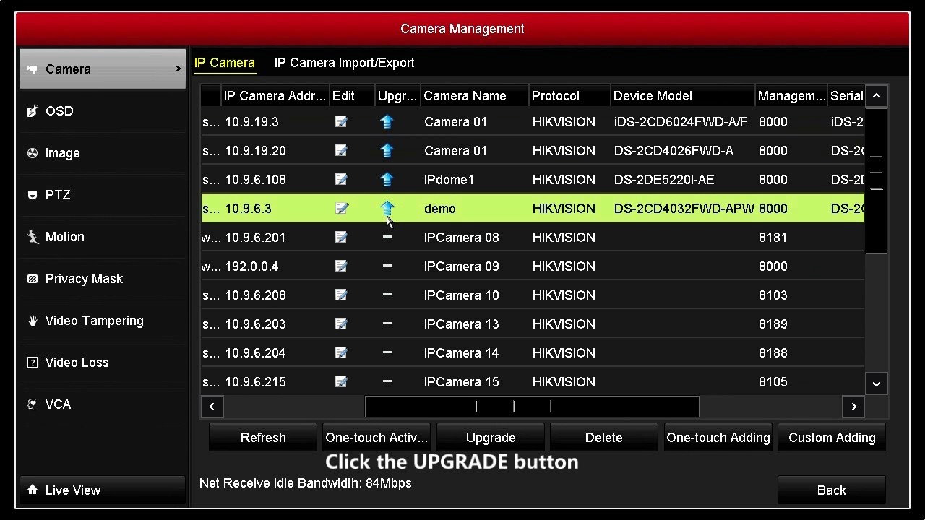Open Video Tampering settings
The width and height of the screenshot is (925, 520).
(103, 321)
